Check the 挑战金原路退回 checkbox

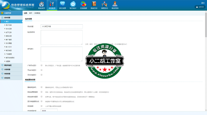pyautogui.click(x=41, y=92)
